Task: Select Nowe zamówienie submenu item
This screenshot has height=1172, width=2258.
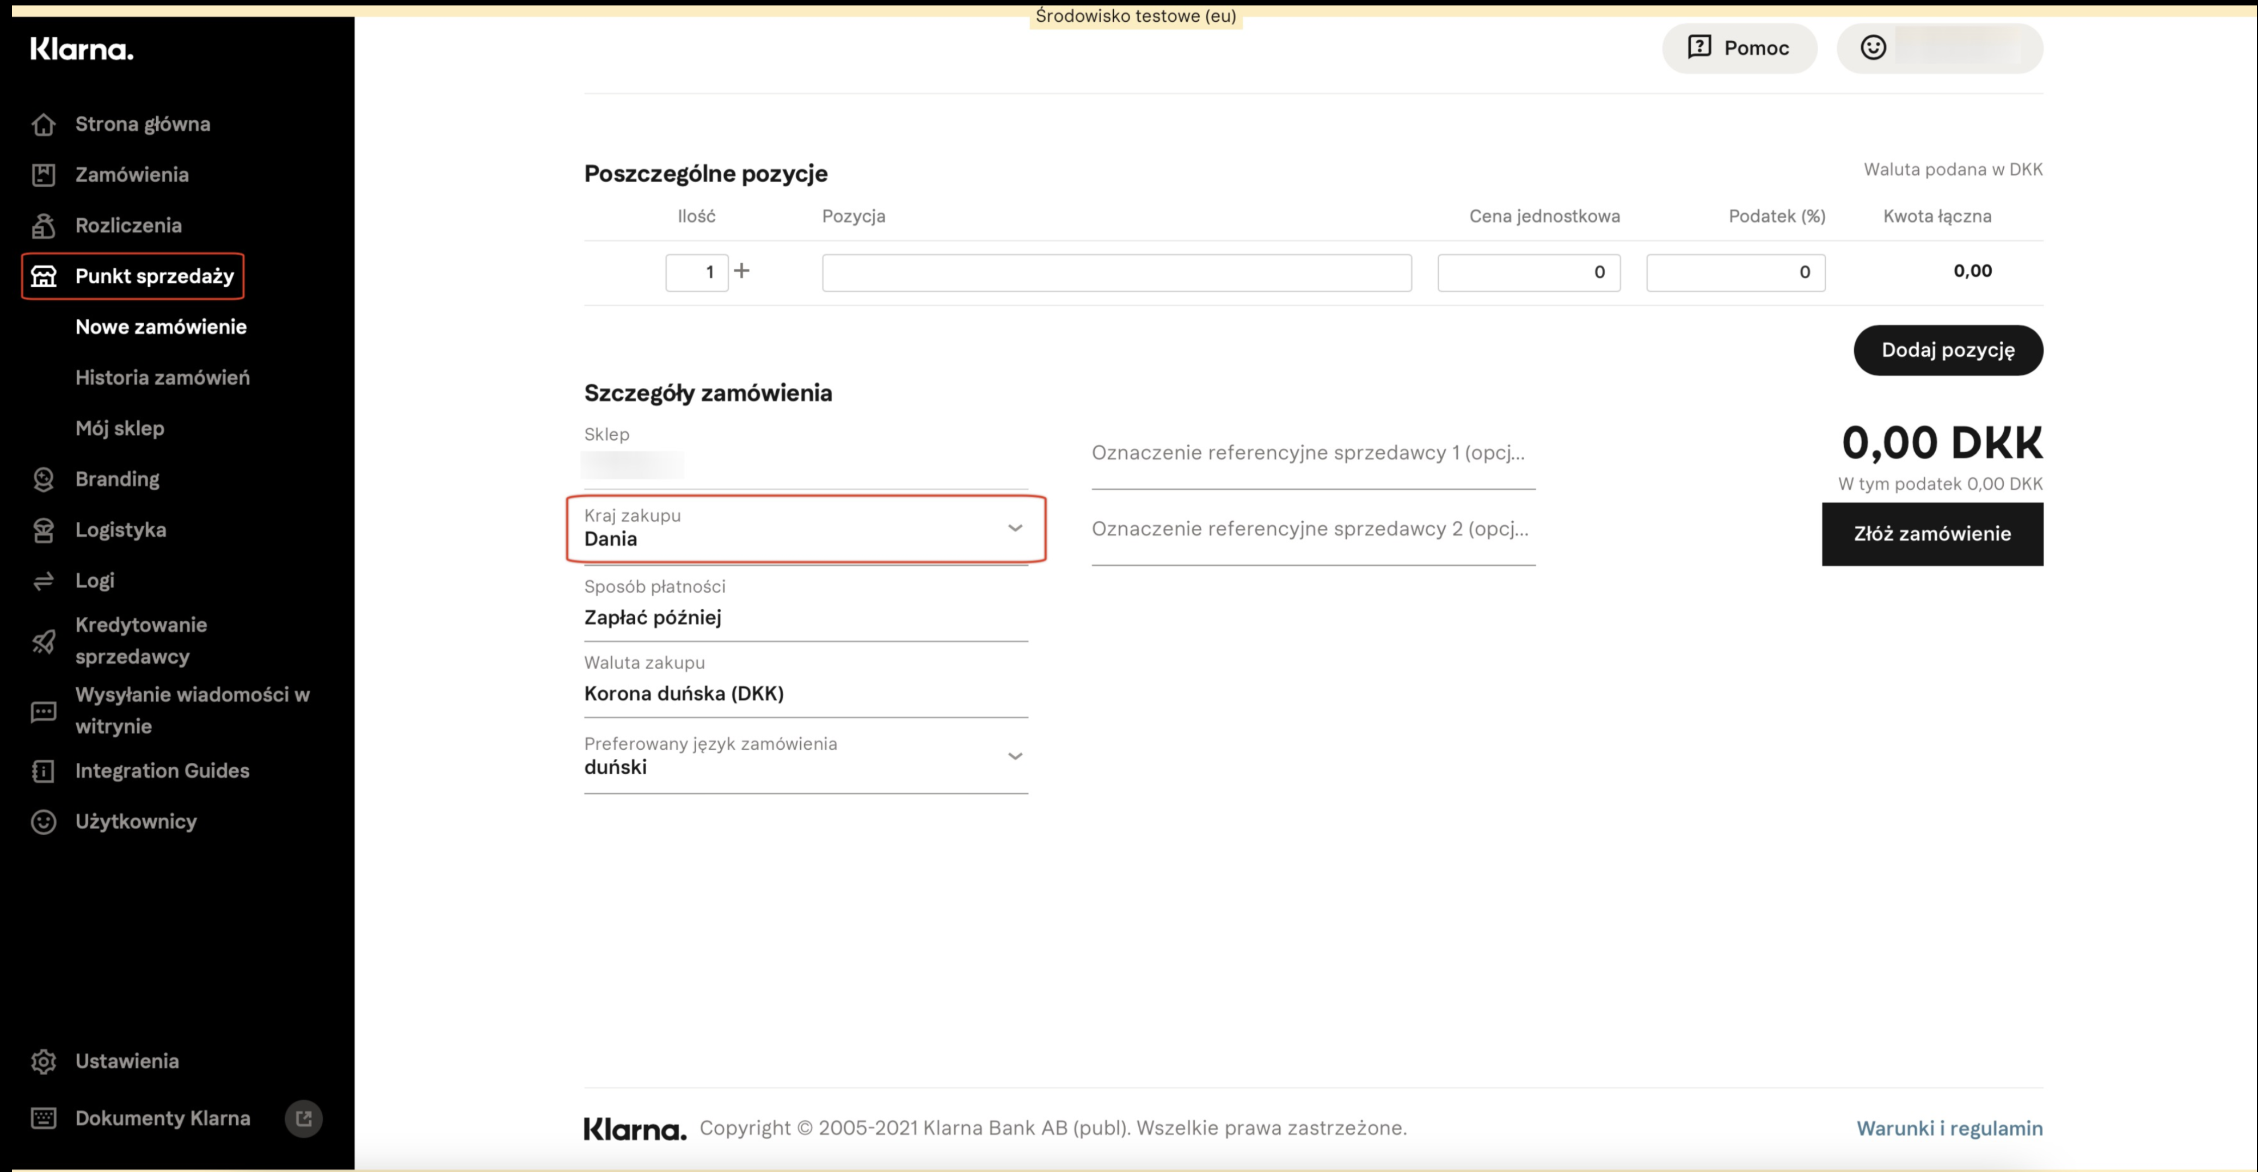Action: tap(161, 328)
